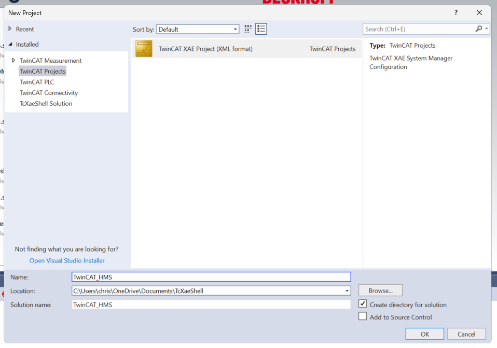Image resolution: width=497 pixels, height=348 pixels.
Task: Click the Cancel button
Action: pyautogui.click(x=466, y=334)
